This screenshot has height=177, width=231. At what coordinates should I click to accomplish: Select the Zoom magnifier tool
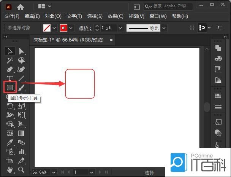click(21, 170)
